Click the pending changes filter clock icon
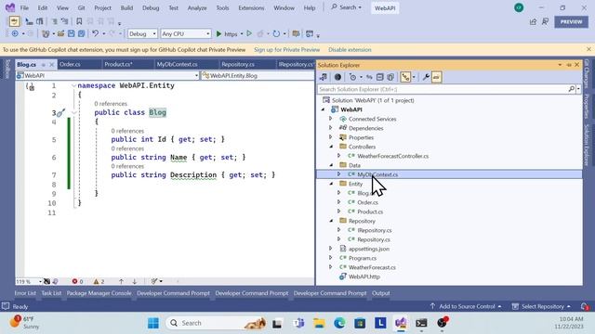Image resolution: width=595 pixels, height=334 pixels. (x=353, y=77)
